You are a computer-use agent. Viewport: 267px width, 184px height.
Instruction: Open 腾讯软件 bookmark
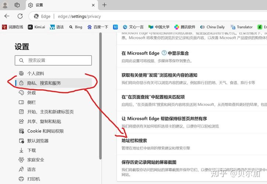185,27
